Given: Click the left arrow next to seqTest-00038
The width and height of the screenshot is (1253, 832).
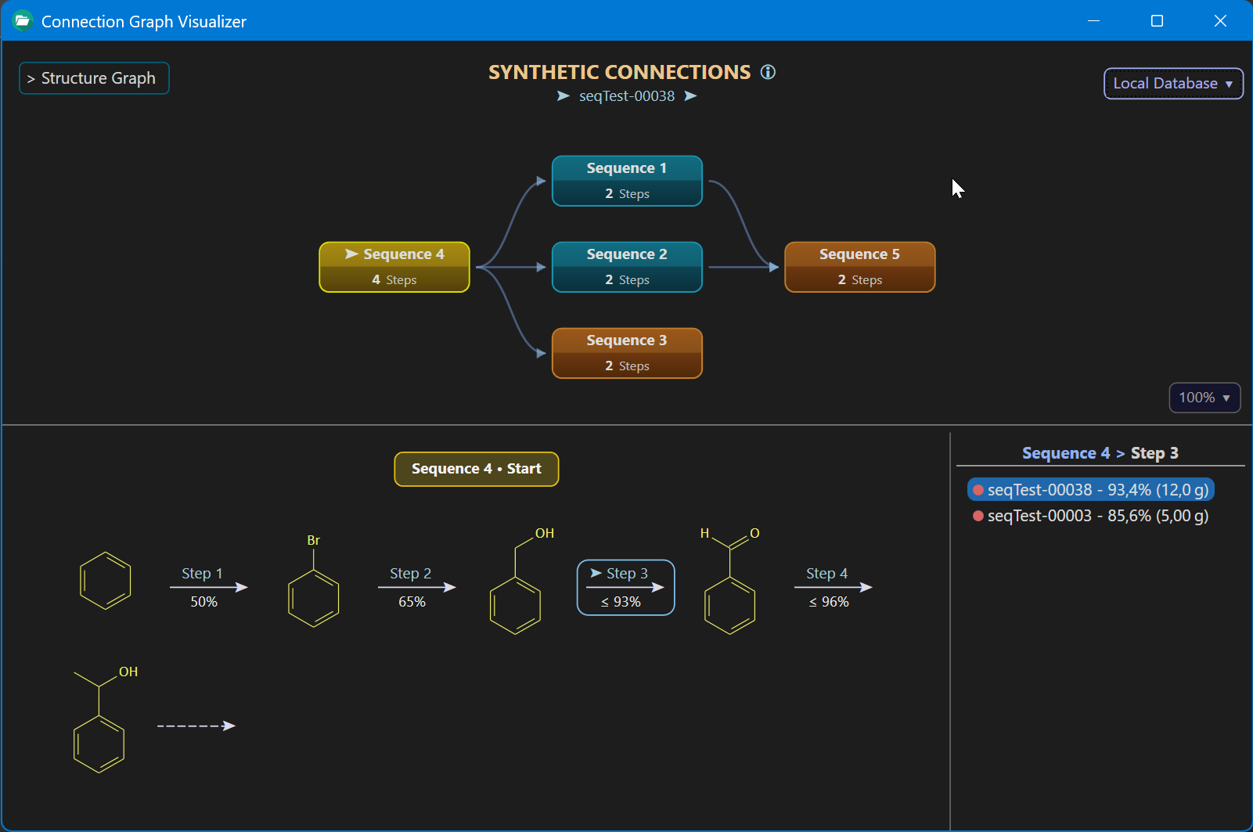Looking at the screenshot, I should (563, 96).
